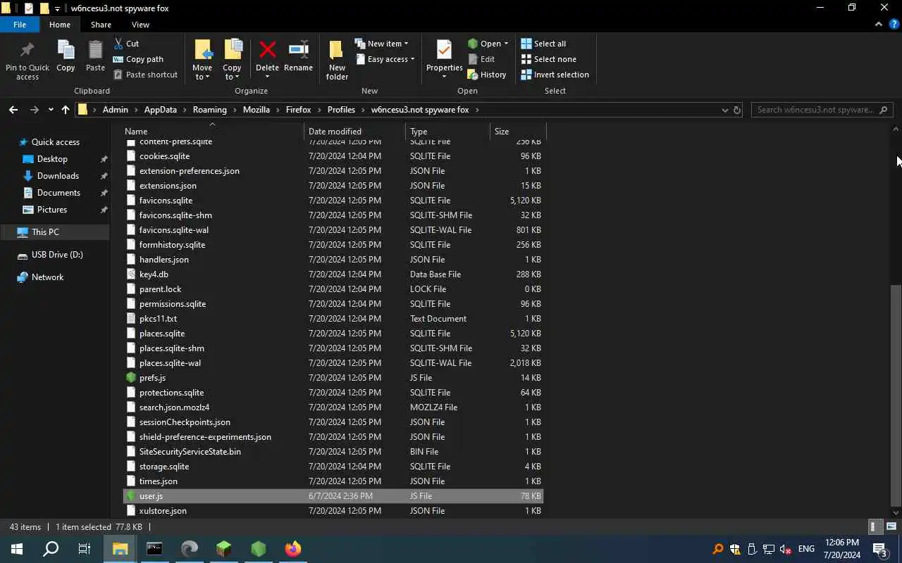Click the Copy ribbon icon

tap(66, 56)
